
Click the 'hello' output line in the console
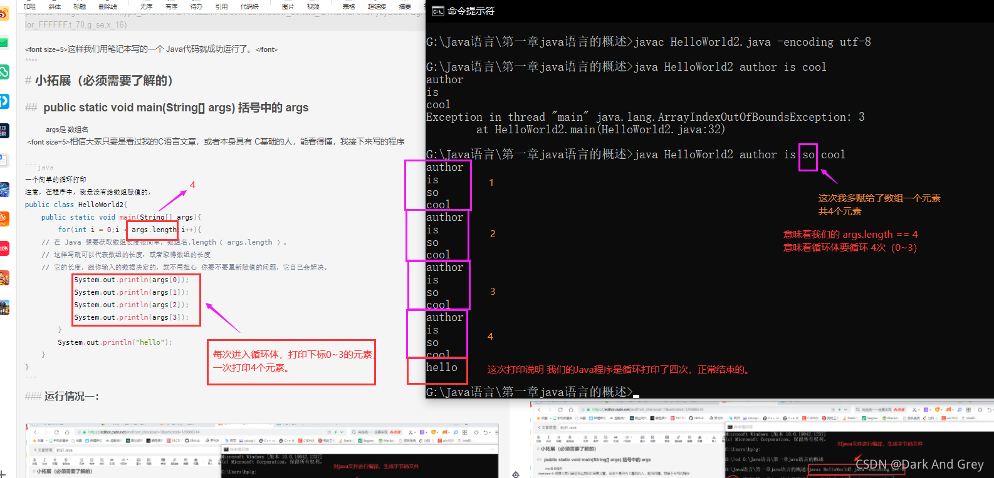pos(442,367)
